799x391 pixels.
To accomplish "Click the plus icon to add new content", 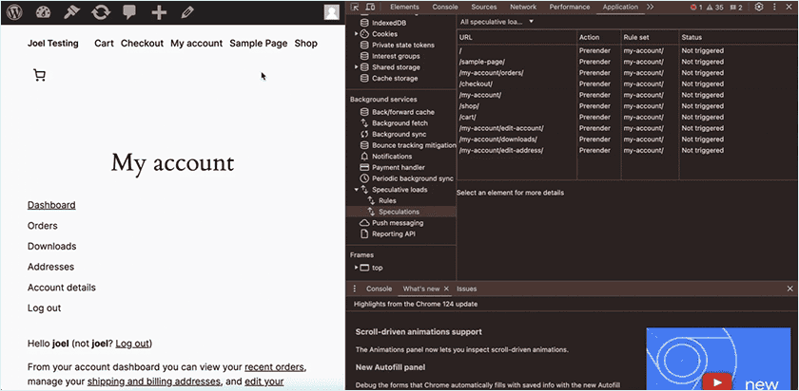I will click(x=159, y=12).
